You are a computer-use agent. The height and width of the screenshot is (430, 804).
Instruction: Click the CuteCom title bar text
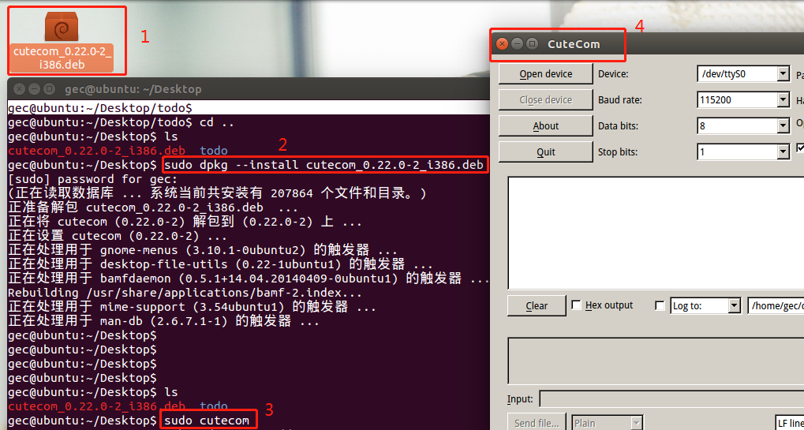[x=574, y=44]
